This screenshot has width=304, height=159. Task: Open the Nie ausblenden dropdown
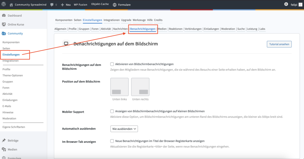pos(124,129)
